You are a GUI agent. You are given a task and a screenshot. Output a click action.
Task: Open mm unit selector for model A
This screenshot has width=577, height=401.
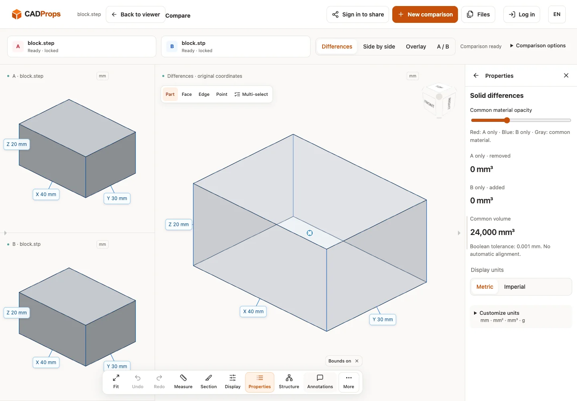click(103, 76)
